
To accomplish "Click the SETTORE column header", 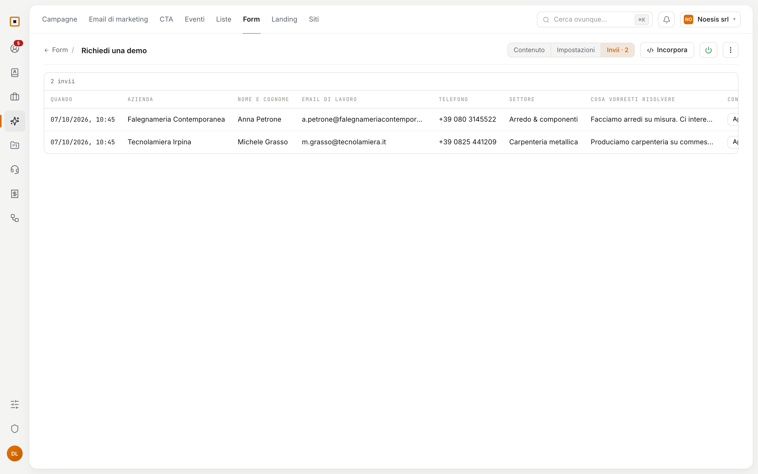I will tap(522, 99).
